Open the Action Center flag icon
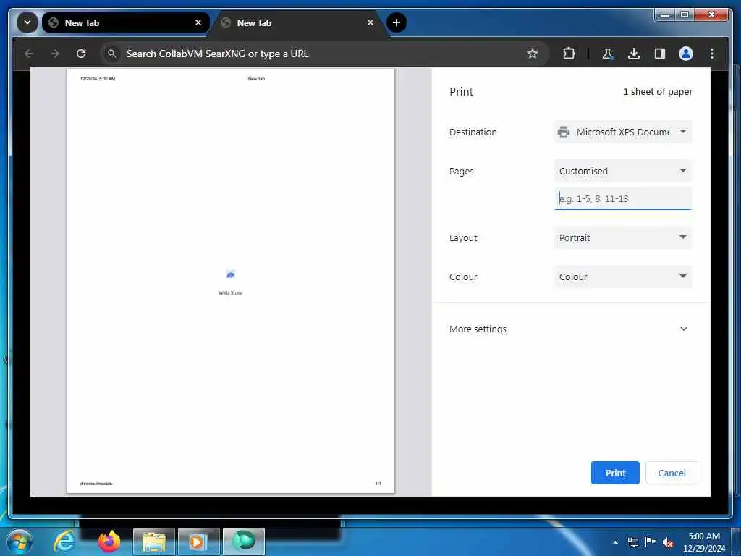Viewport: 741px width, 556px height. tap(651, 542)
